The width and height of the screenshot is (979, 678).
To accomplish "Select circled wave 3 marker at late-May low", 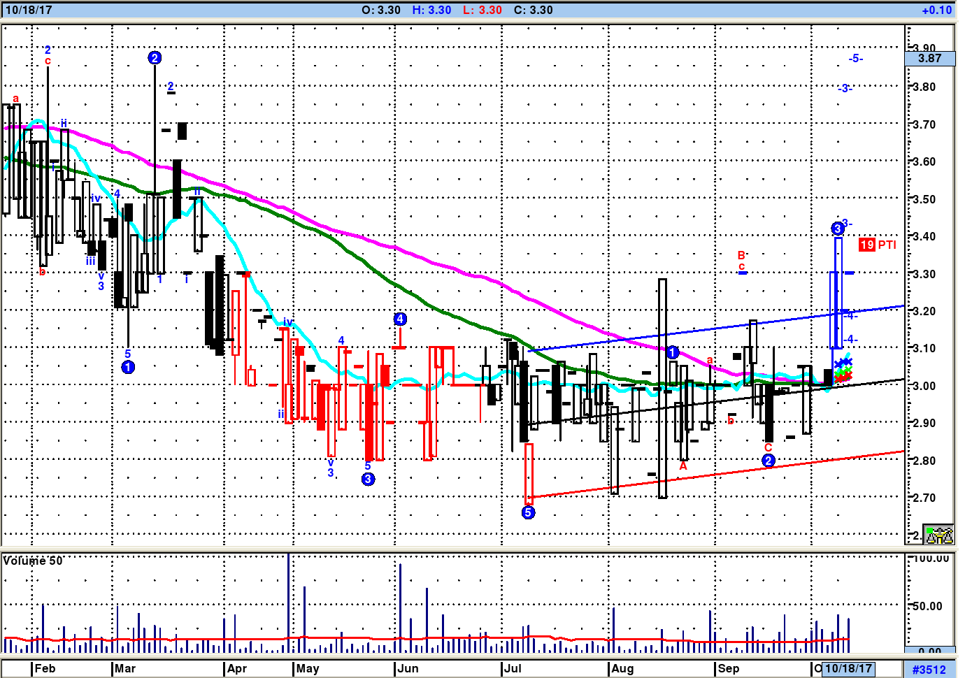I will 368,479.
